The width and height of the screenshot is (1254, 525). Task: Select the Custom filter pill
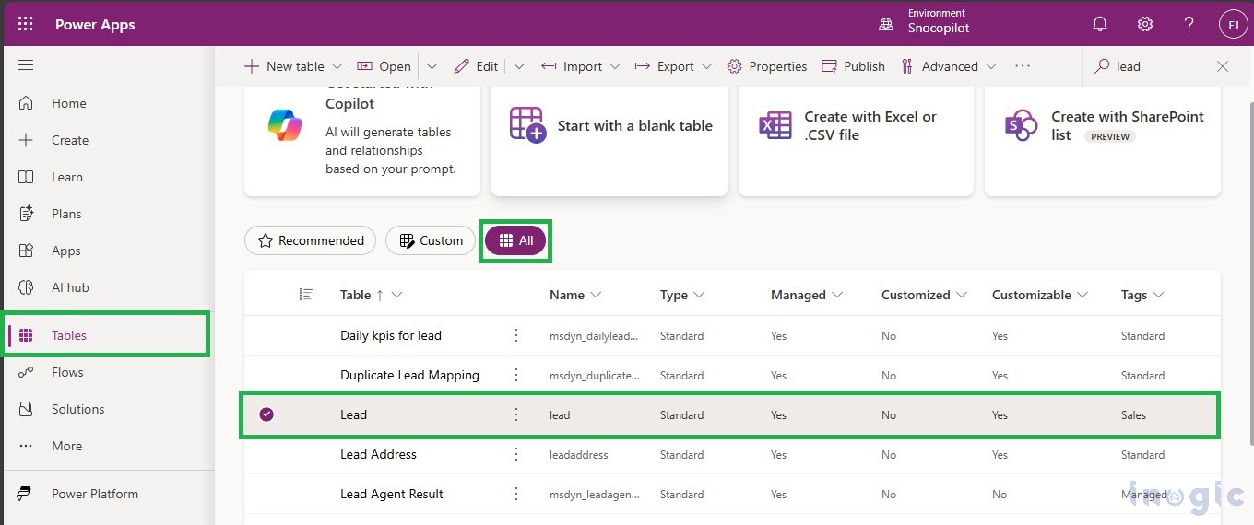431,240
